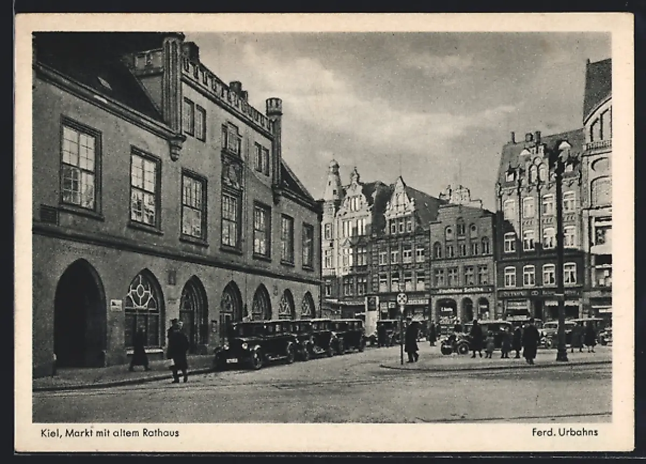Click the man in coat walking on the street

click(178, 350)
